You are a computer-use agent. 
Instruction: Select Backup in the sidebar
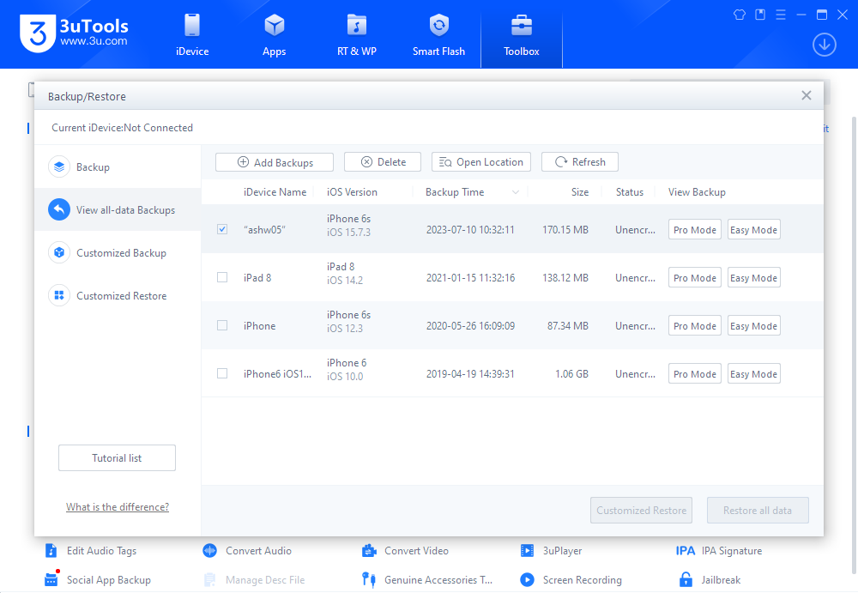pos(118,167)
